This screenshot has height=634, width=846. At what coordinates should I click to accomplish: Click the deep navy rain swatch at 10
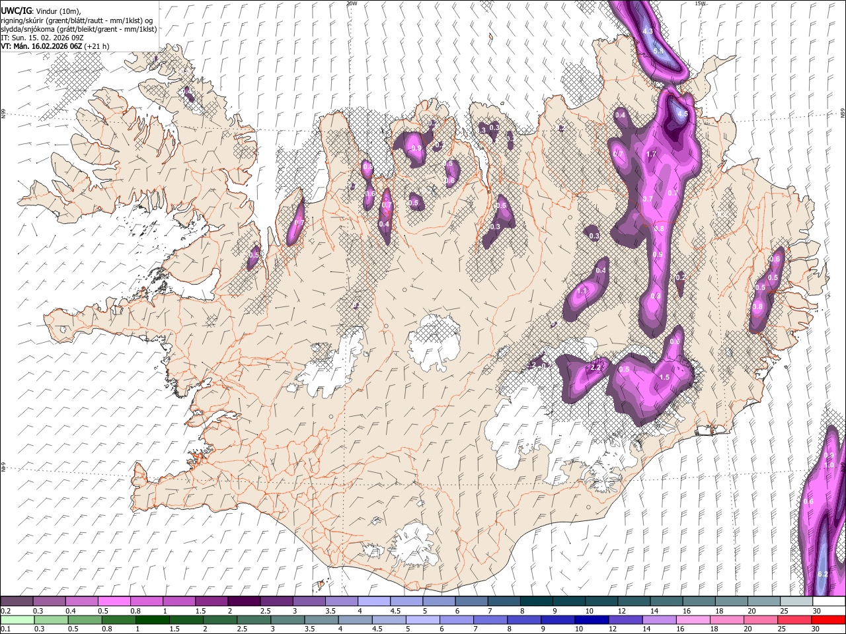click(x=592, y=619)
